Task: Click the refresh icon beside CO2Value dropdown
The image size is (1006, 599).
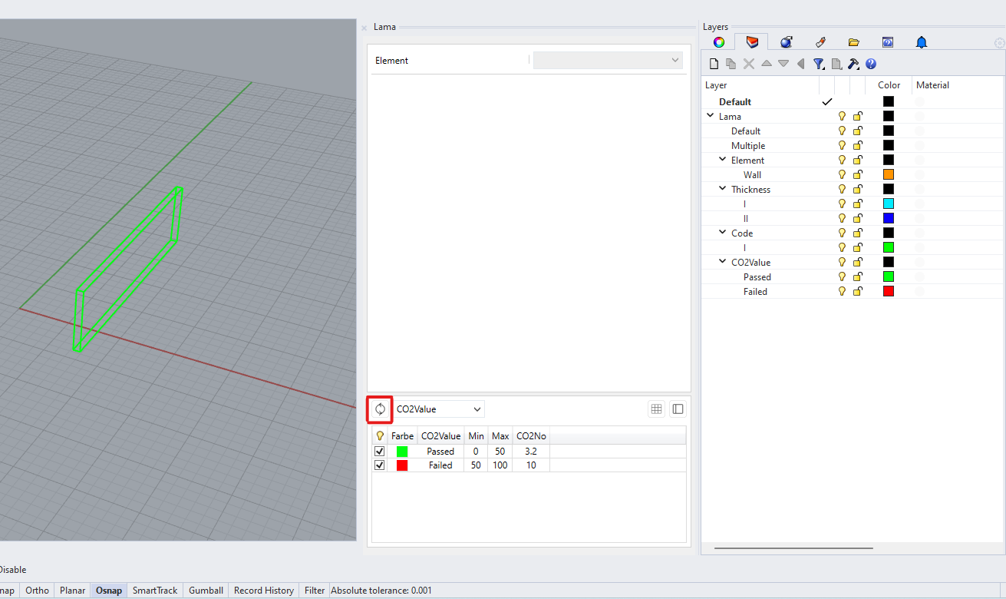Action: tap(380, 409)
